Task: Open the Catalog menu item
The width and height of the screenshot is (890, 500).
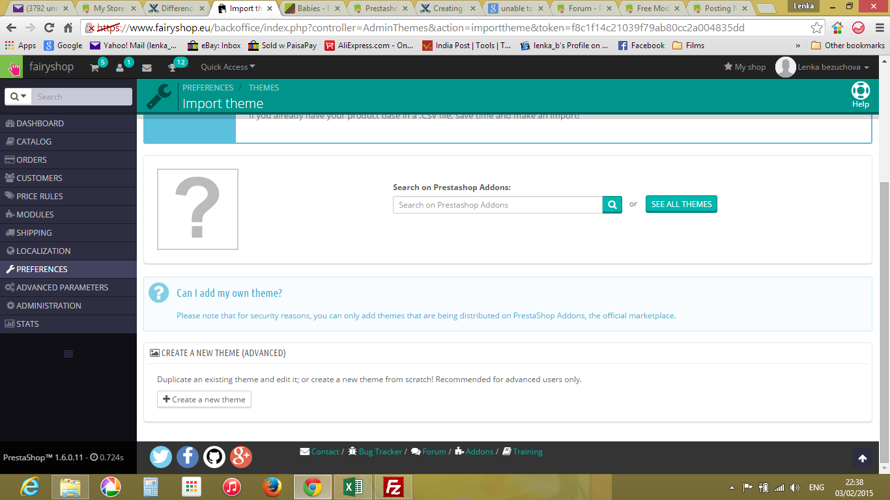Action: point(68,141)
